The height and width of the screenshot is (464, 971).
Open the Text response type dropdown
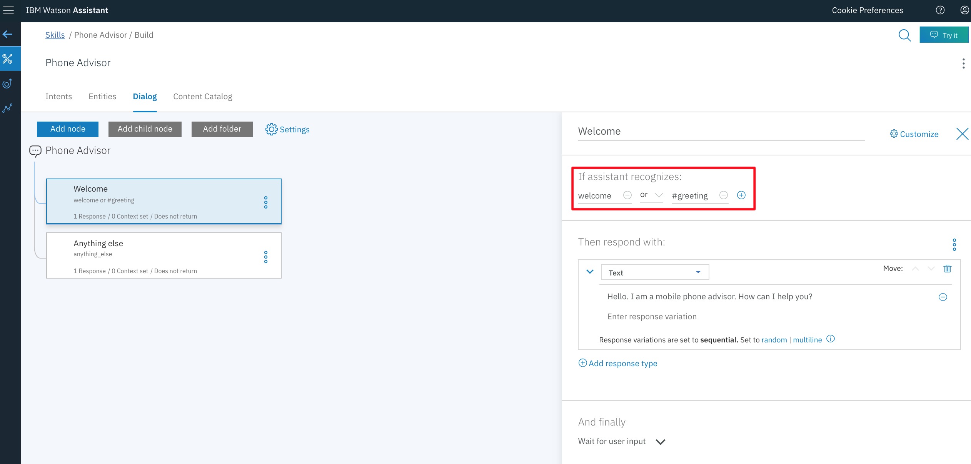coord(654,272)
